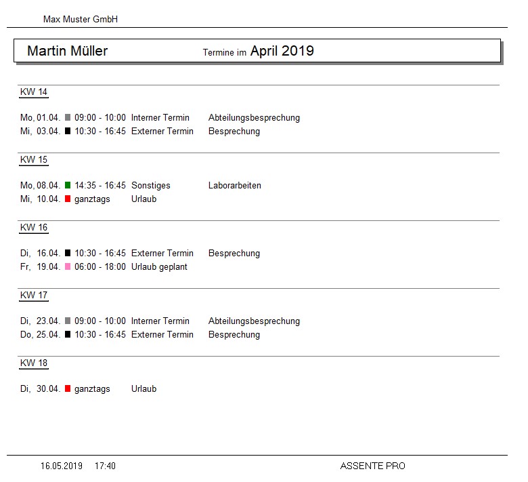This screenshot has width=528, height=482.
Task: Click the Martin Müller name in header
Action: [67, 52]
